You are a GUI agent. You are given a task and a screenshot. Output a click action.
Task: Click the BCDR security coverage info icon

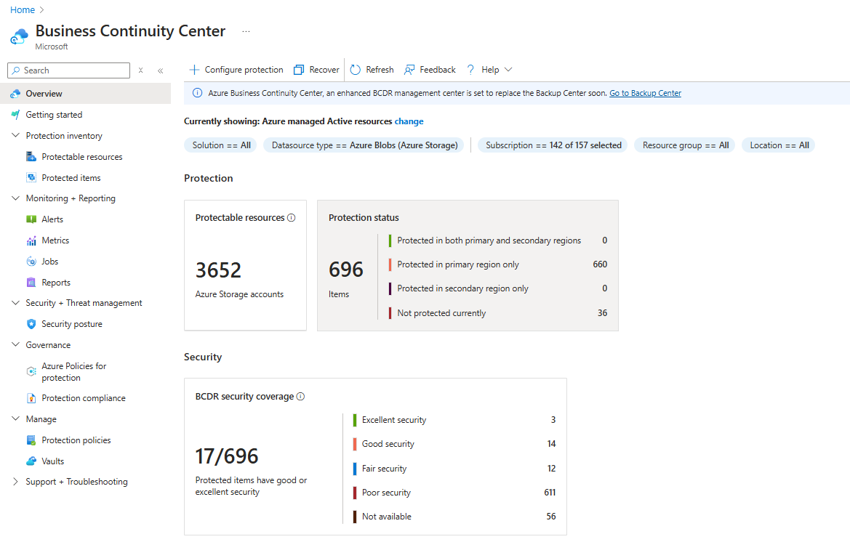301,397
